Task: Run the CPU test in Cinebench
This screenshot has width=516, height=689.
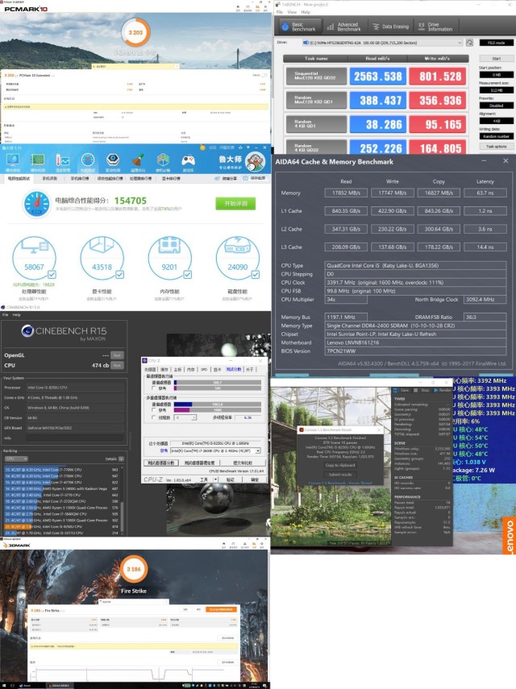Action: tap(117, 365)
